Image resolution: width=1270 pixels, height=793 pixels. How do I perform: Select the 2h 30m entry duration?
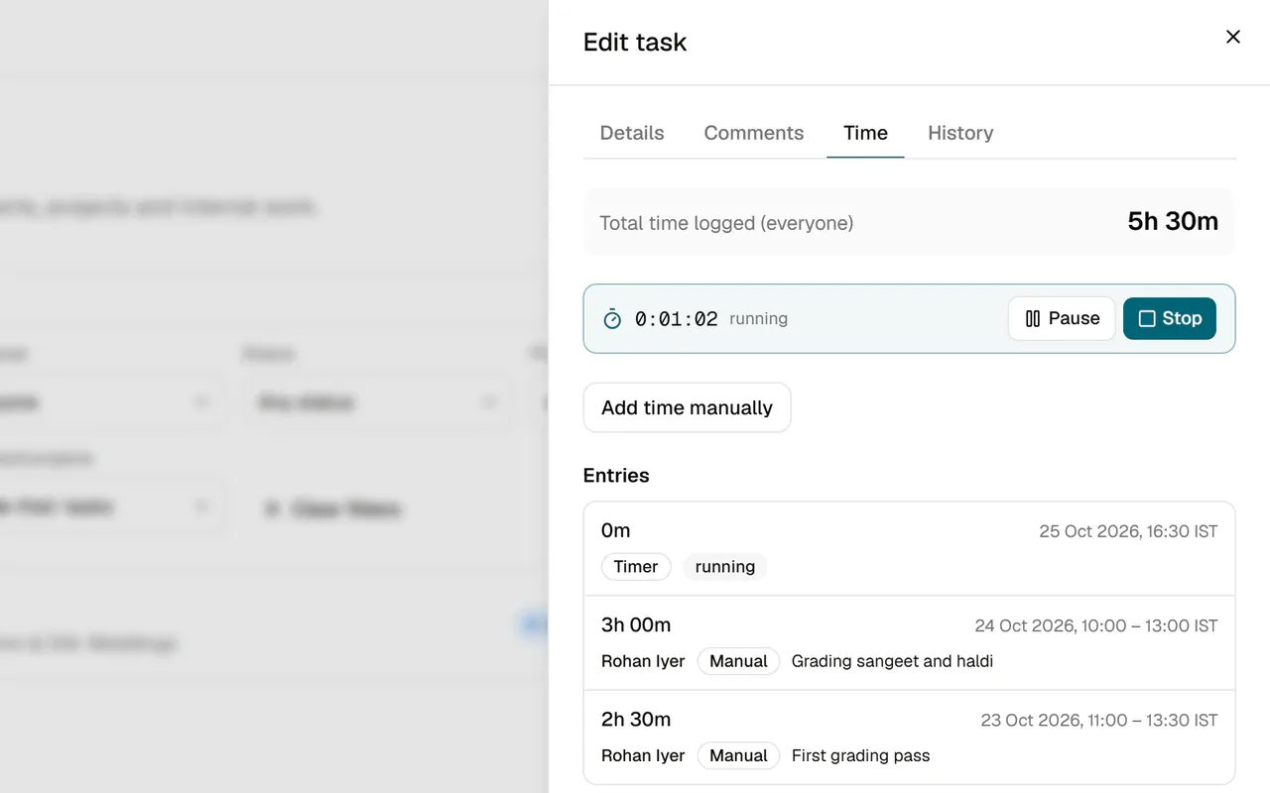pos(636,720)
